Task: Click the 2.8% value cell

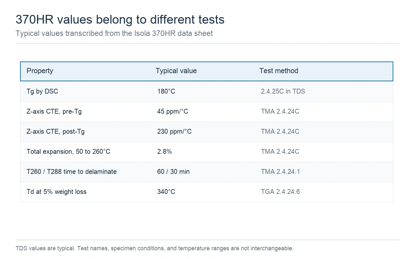Action: pyautogui.click(x=165, y=152)
